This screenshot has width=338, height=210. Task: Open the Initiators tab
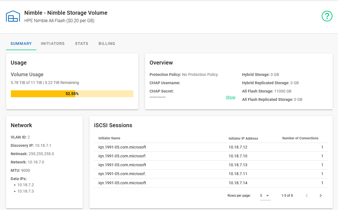(52, 43)
